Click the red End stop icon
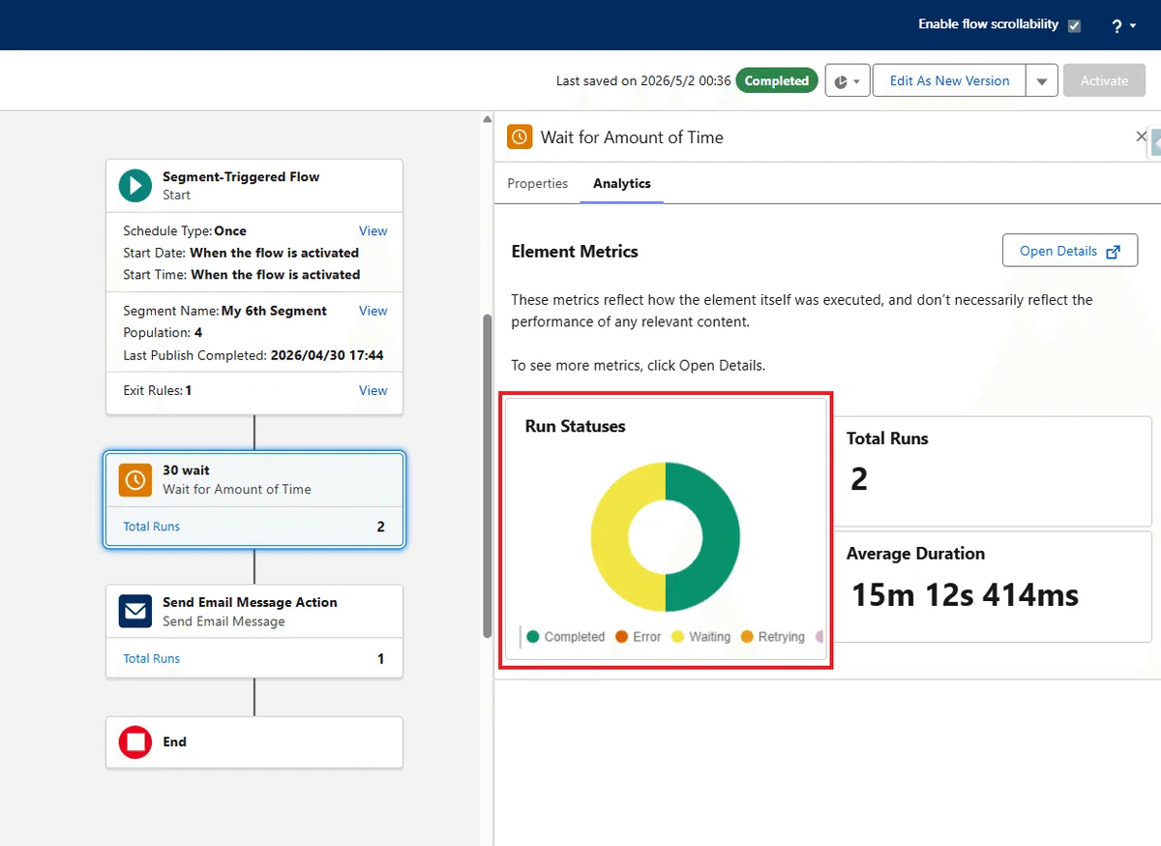The image size is (1161, 846). (x=135, y=742)
